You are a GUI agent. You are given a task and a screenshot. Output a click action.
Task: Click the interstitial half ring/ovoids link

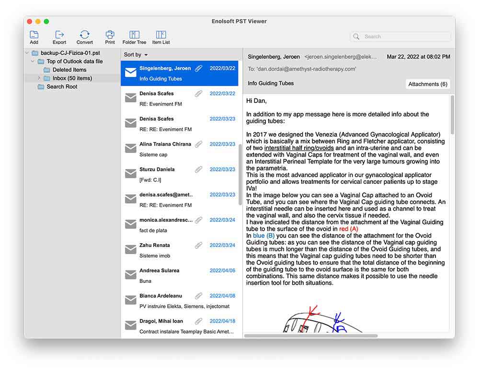point(298,148)
